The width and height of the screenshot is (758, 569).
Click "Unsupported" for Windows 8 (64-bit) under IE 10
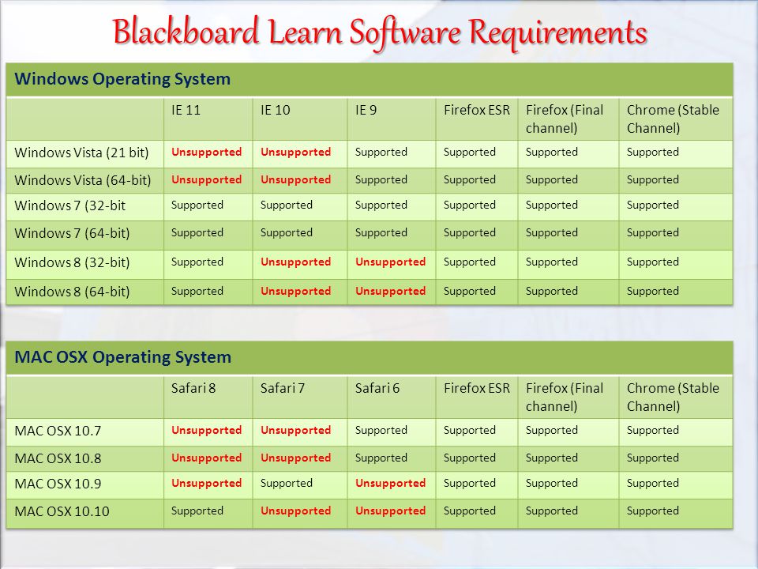click(296, 292)
